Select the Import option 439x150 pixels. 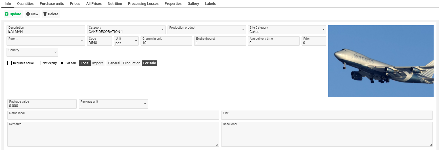(x=97, y=63)
